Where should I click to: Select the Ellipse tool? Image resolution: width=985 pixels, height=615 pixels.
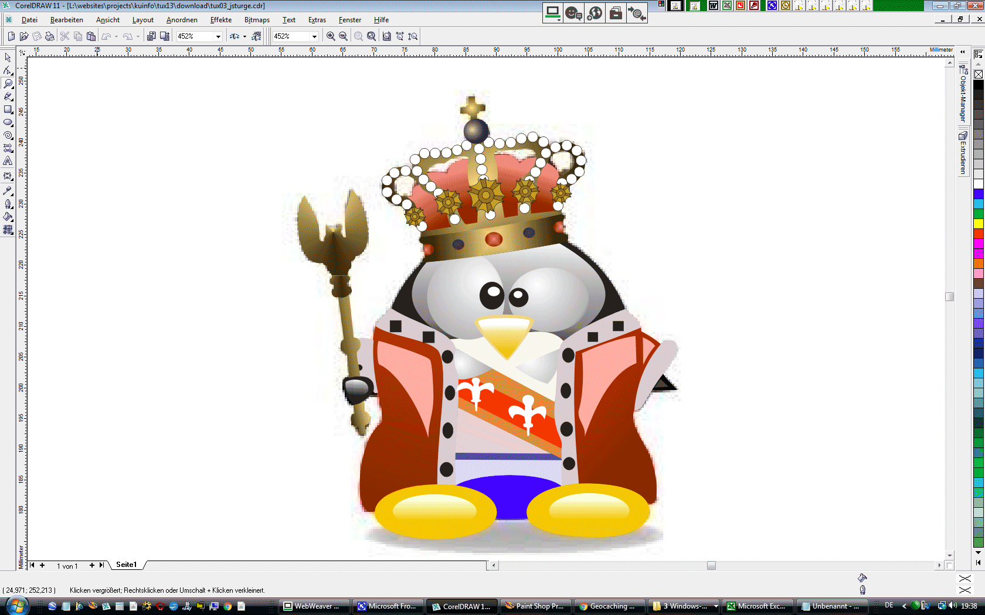coord(8,122)
